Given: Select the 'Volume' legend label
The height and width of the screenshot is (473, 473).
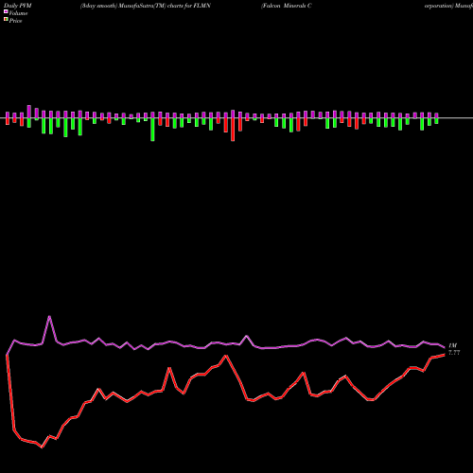Looking at the screenshot, I should click(18, 13).
